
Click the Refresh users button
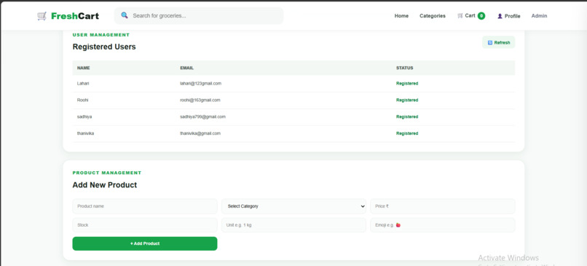pos(498,42)
